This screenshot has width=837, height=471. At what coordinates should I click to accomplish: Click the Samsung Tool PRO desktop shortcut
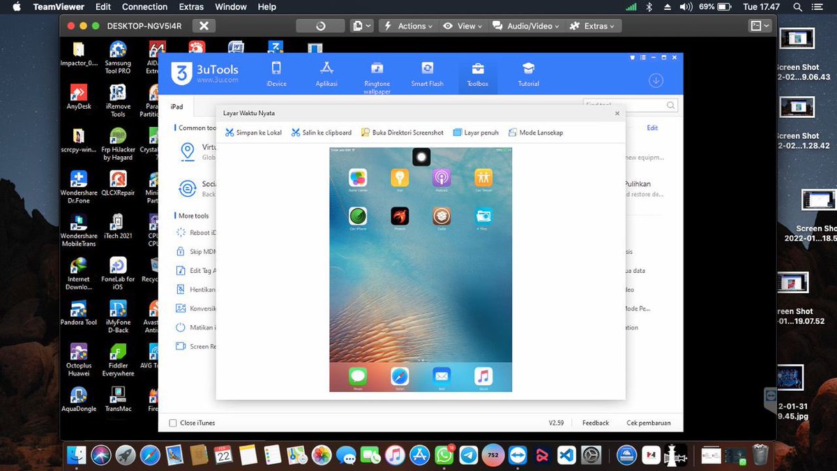(118, 58)
